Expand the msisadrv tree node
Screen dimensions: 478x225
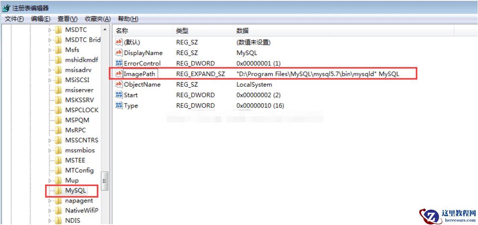[x=50, y=70]
